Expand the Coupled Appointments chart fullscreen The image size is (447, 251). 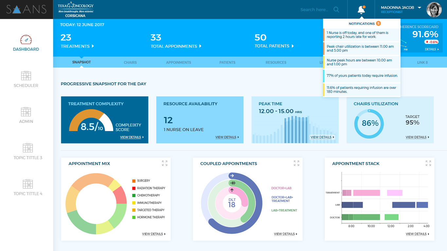[x=296, y=163]
